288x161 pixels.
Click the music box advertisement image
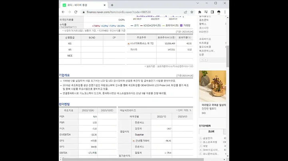point(212,86)
